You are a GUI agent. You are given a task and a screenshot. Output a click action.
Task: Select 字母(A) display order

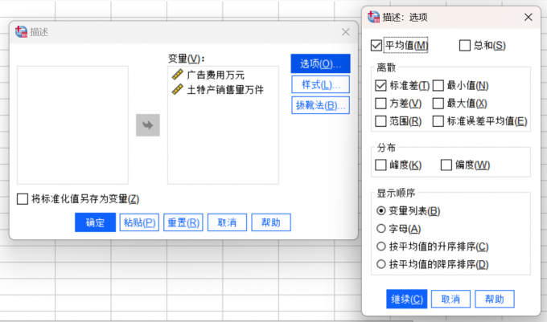(381, 229)
